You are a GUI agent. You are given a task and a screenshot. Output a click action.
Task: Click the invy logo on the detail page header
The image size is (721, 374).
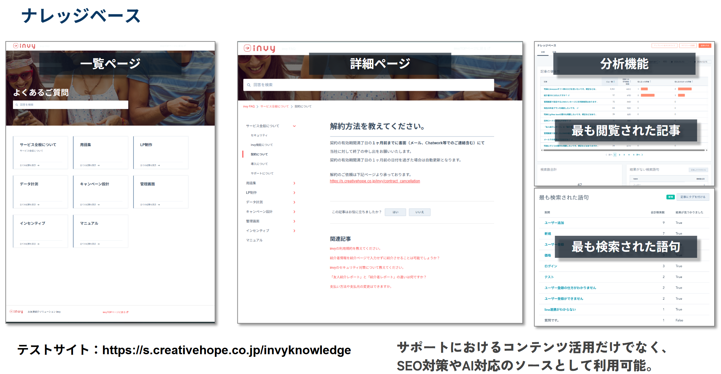[x=260, y=48]
